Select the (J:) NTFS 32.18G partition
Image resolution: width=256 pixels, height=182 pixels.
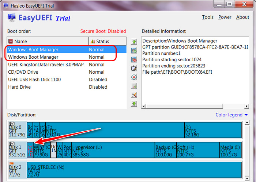213,130
